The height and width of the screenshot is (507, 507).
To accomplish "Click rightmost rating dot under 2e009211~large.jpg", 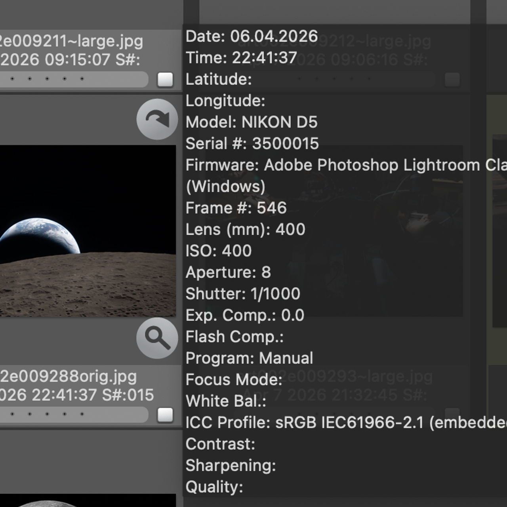I will click(82, 79).
